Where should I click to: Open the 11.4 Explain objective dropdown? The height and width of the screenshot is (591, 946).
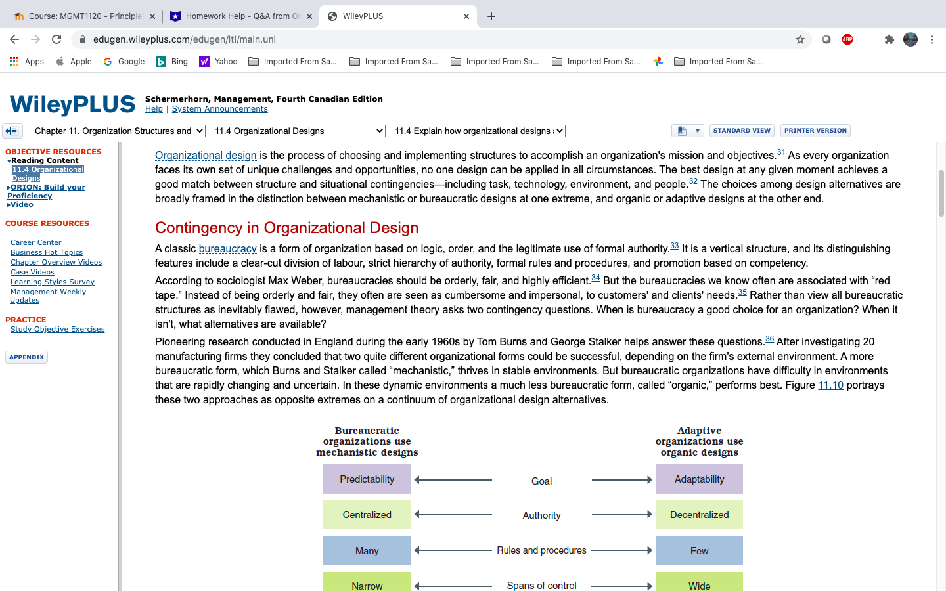478,131
